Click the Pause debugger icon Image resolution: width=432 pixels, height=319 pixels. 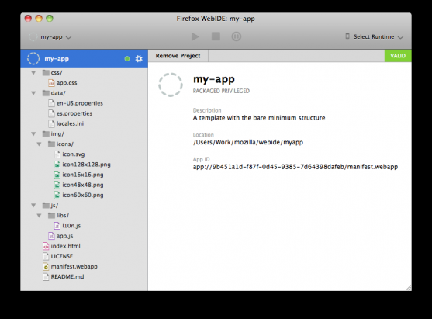point(236,36)
